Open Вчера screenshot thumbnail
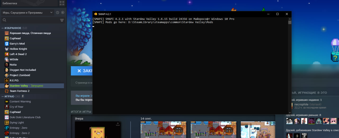 click(98, 130)
